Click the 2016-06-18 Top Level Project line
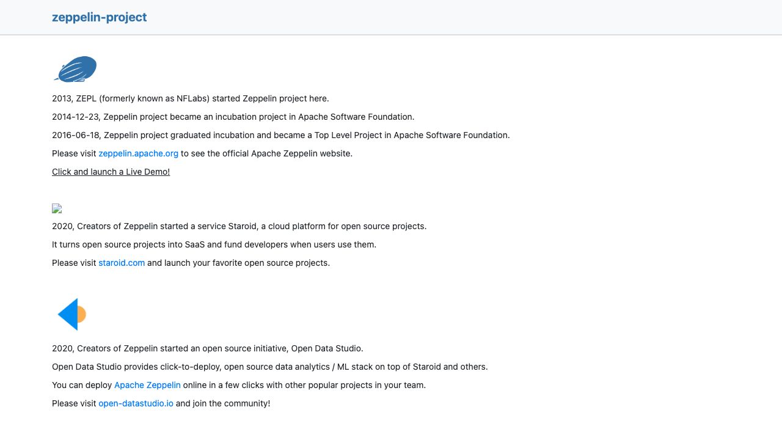Image resolution: width=782 pixels, height=440 pixels. tap(280, 135)
